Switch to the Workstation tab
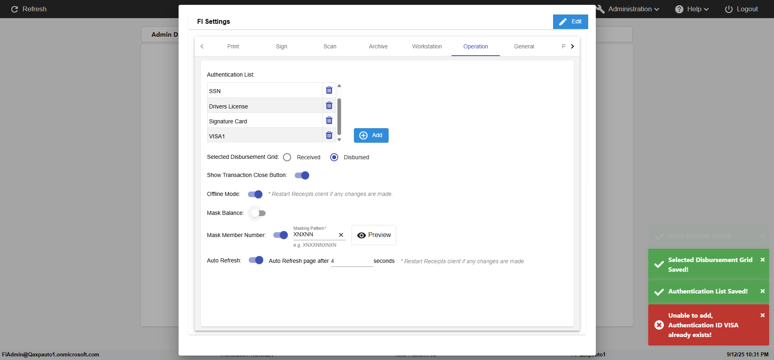The width and height of the screenshot is (774, 360). pyautogui.click(x=427, y=46)
